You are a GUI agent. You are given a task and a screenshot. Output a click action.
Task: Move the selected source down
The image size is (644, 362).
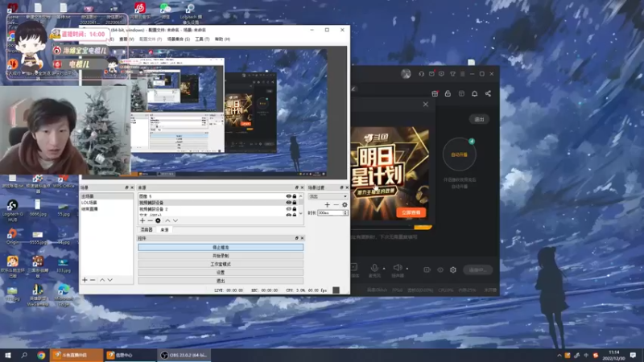coord(175,220)
